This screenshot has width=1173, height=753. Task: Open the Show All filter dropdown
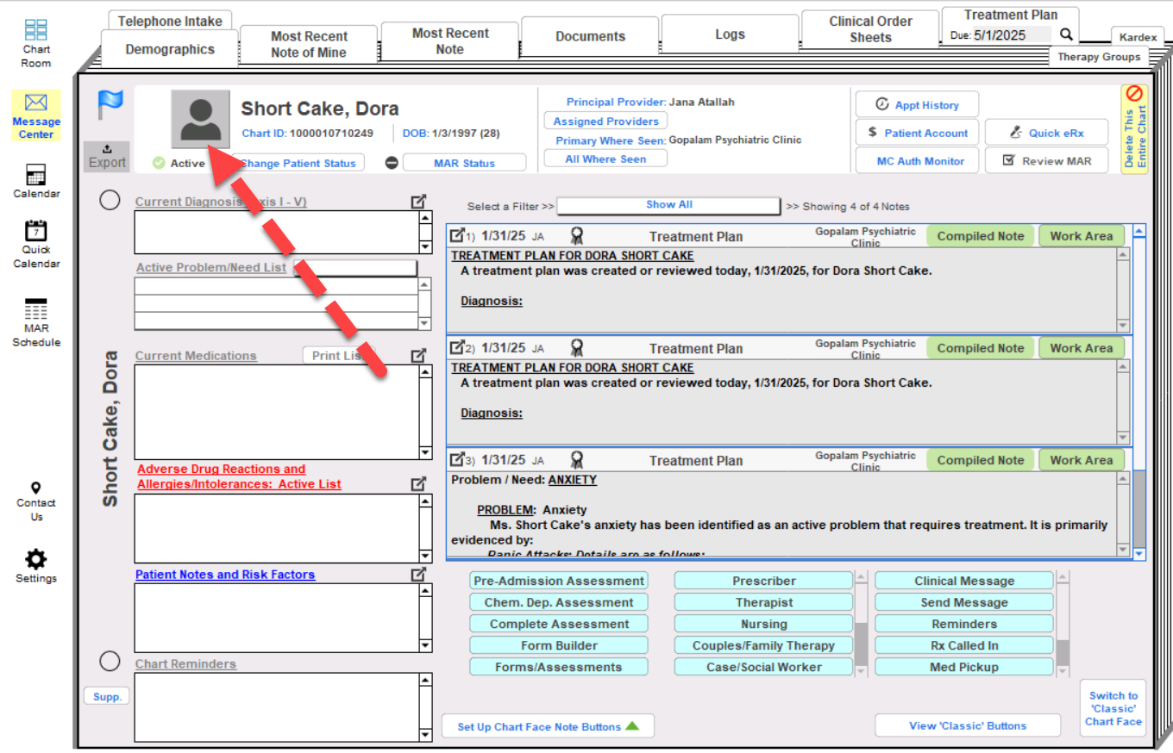tap(668, 205)
